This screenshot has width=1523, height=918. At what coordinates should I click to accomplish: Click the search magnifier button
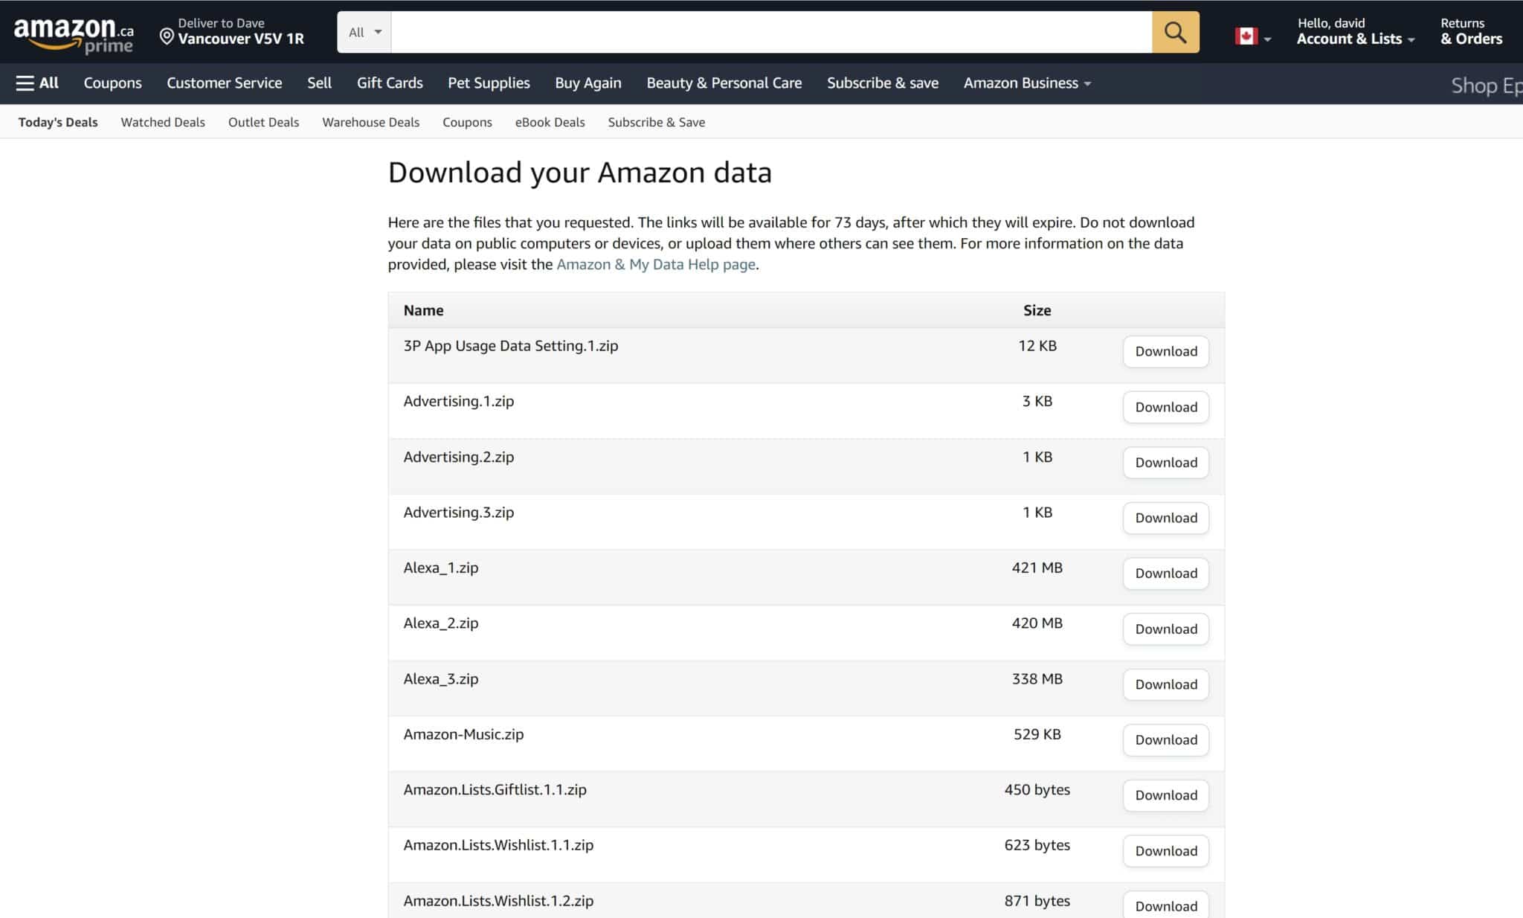click(x=1173, y=32)
